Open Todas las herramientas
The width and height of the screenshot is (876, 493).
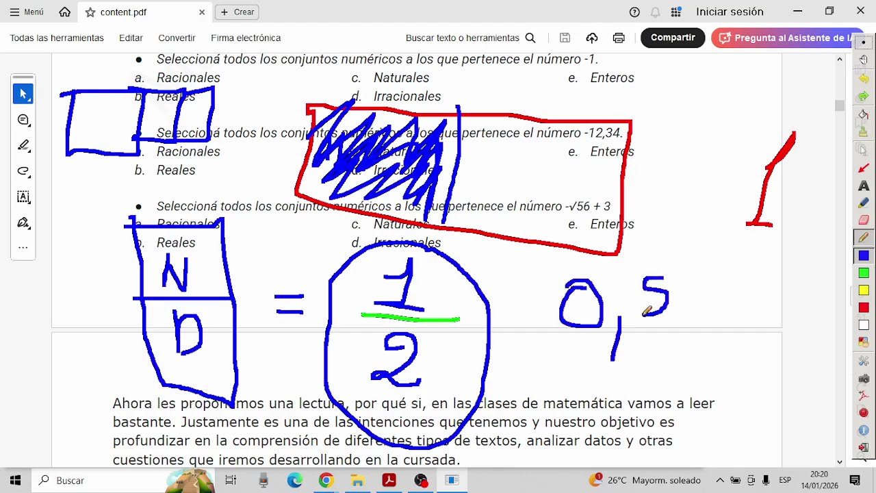click(57, 38)
